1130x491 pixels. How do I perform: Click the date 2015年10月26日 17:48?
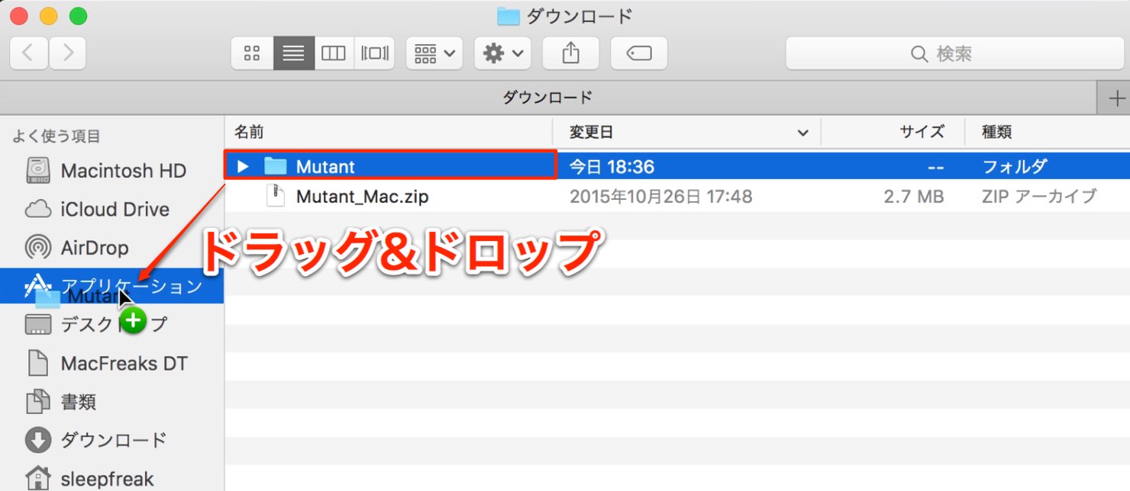pyautogui.click(x=660, y=197)
